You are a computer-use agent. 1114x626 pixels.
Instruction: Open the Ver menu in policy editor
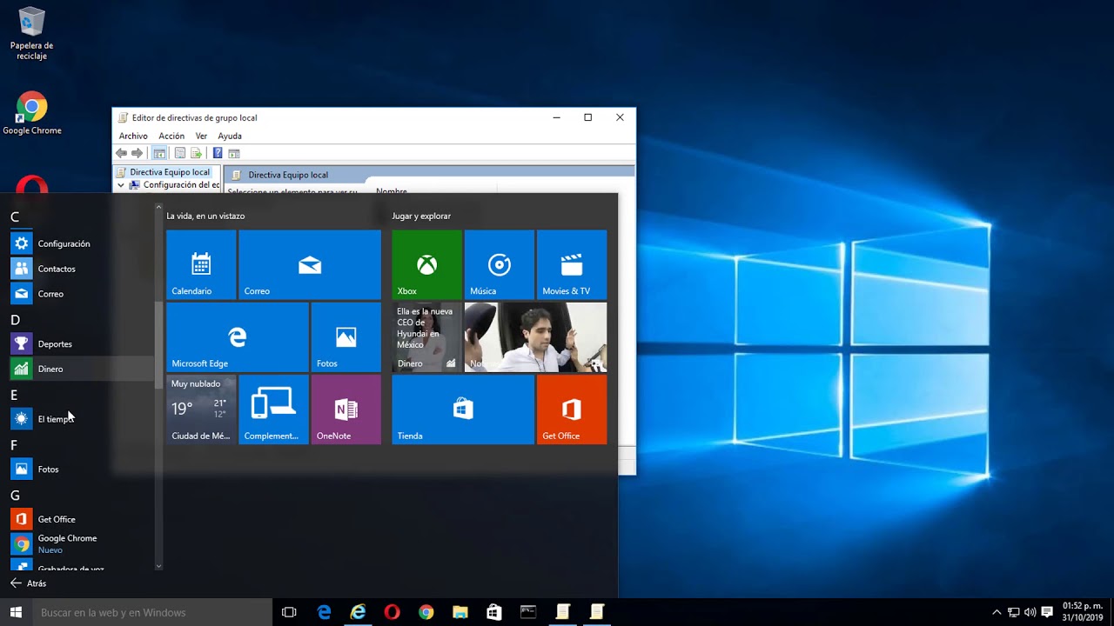coord(201,136)
